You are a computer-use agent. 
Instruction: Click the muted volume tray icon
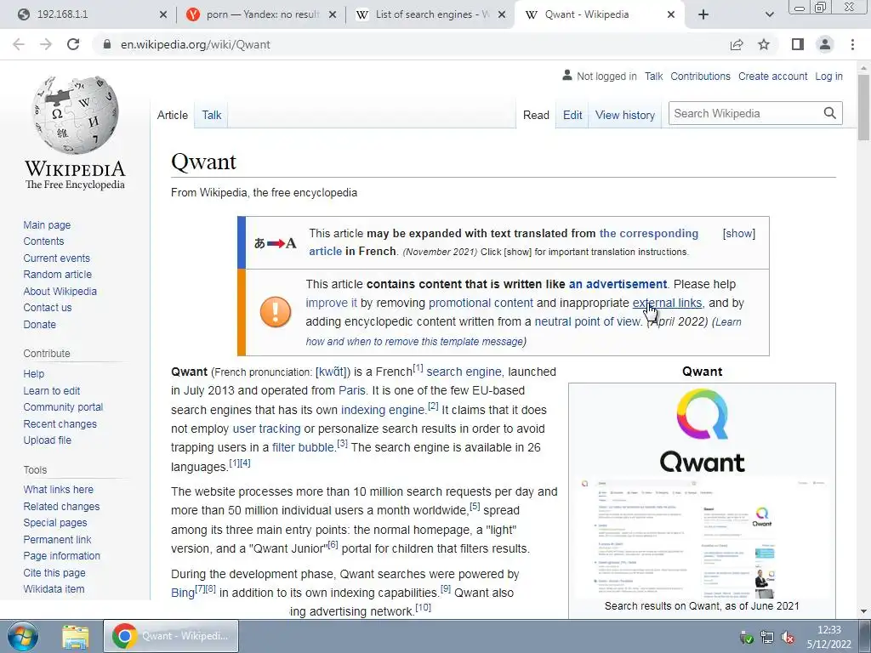click(x=787, y=637)
